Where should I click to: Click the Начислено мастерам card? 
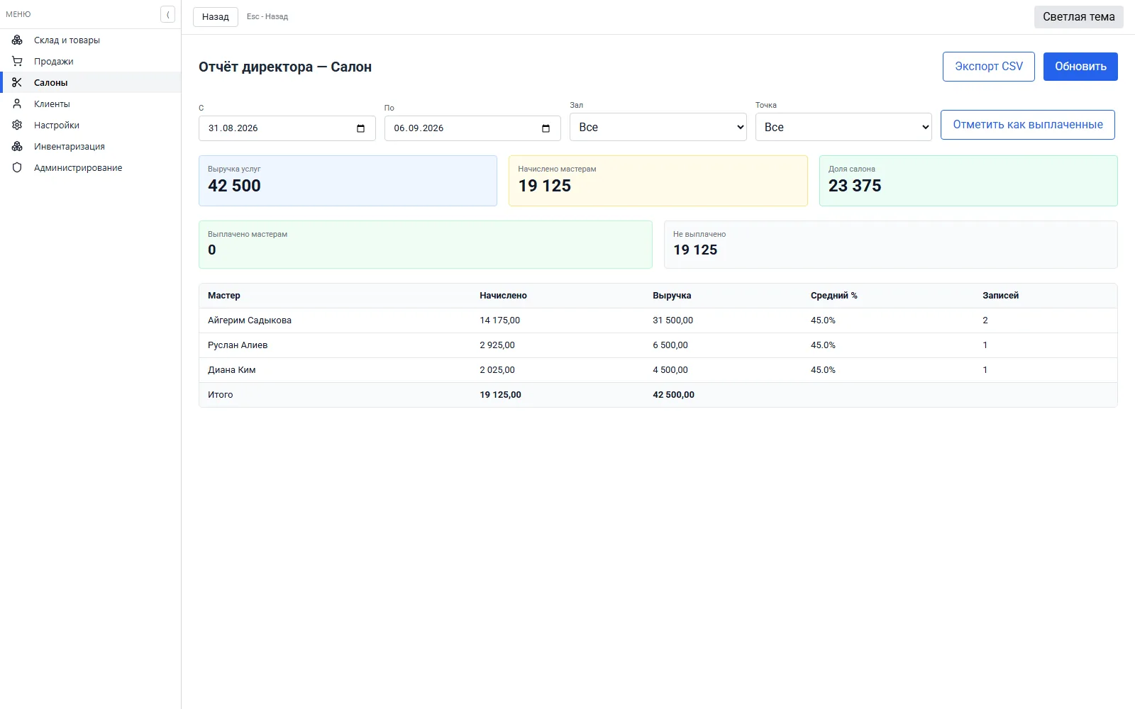658,181
